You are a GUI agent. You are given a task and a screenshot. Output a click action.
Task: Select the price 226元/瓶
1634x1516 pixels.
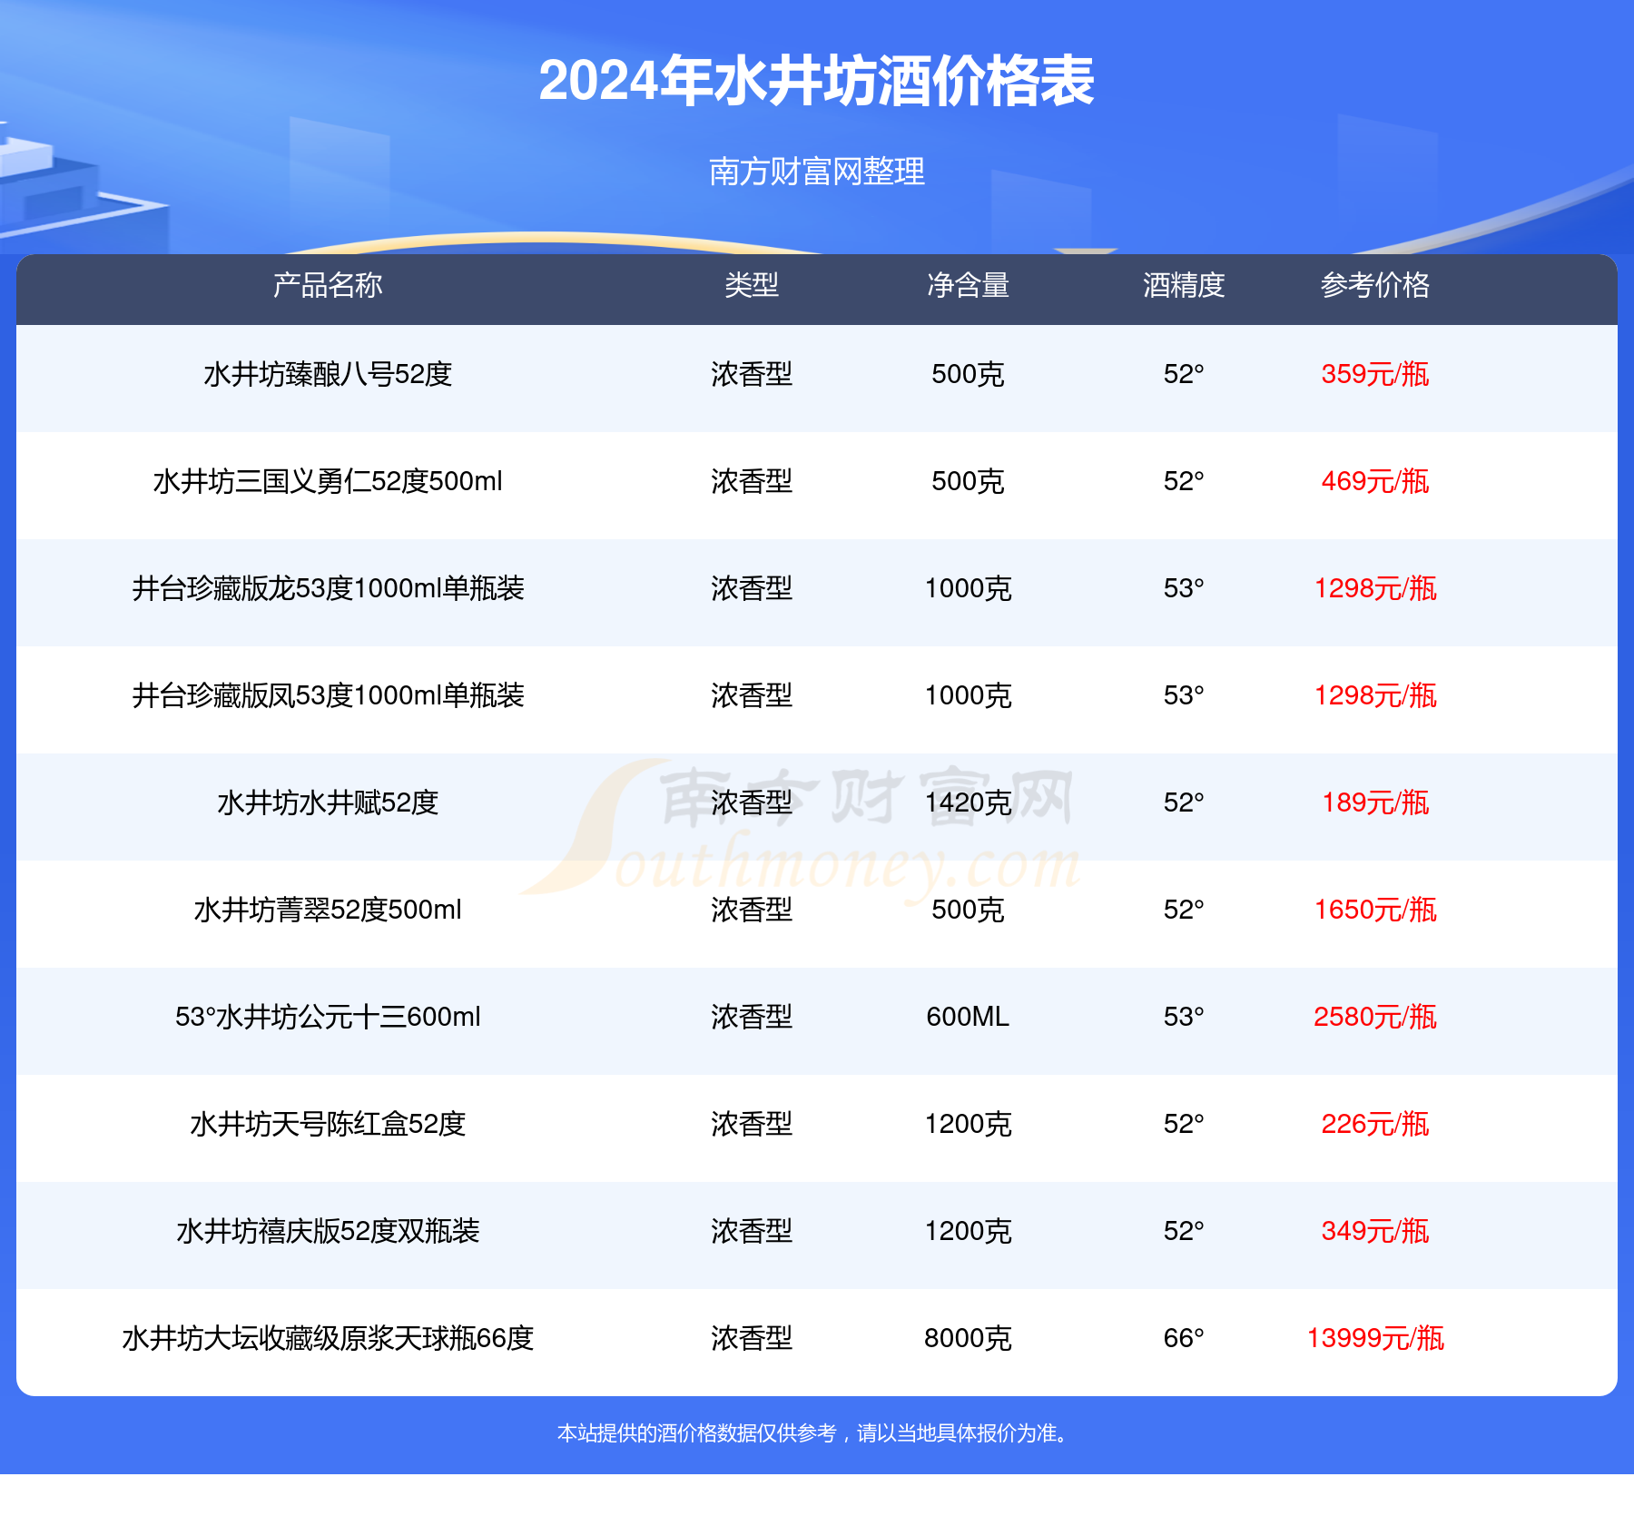pos(1375,1124)
